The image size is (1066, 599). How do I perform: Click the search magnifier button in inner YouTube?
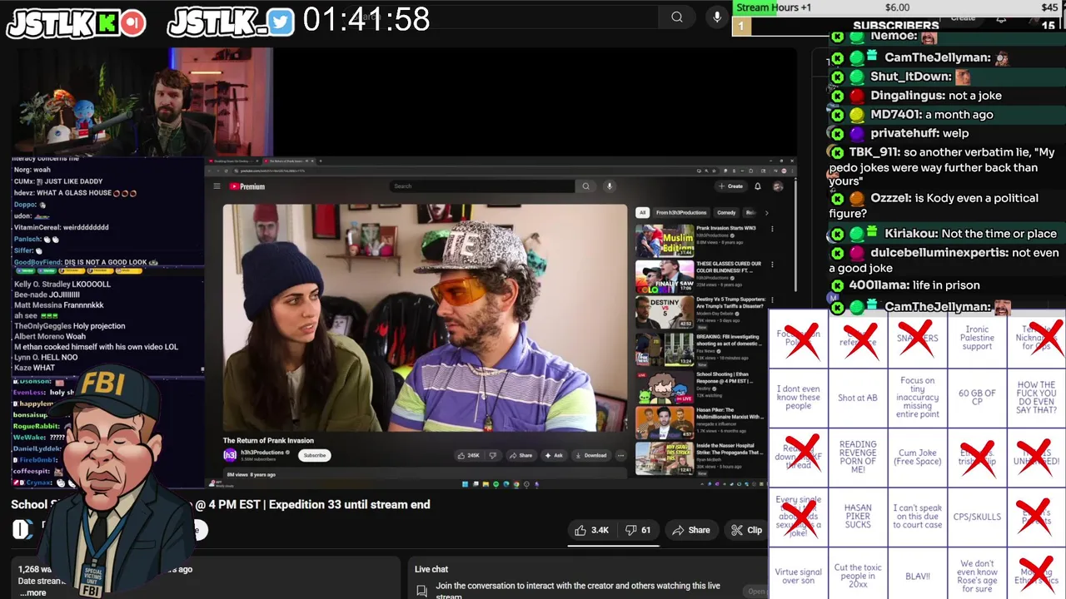(x=586, y=186)
